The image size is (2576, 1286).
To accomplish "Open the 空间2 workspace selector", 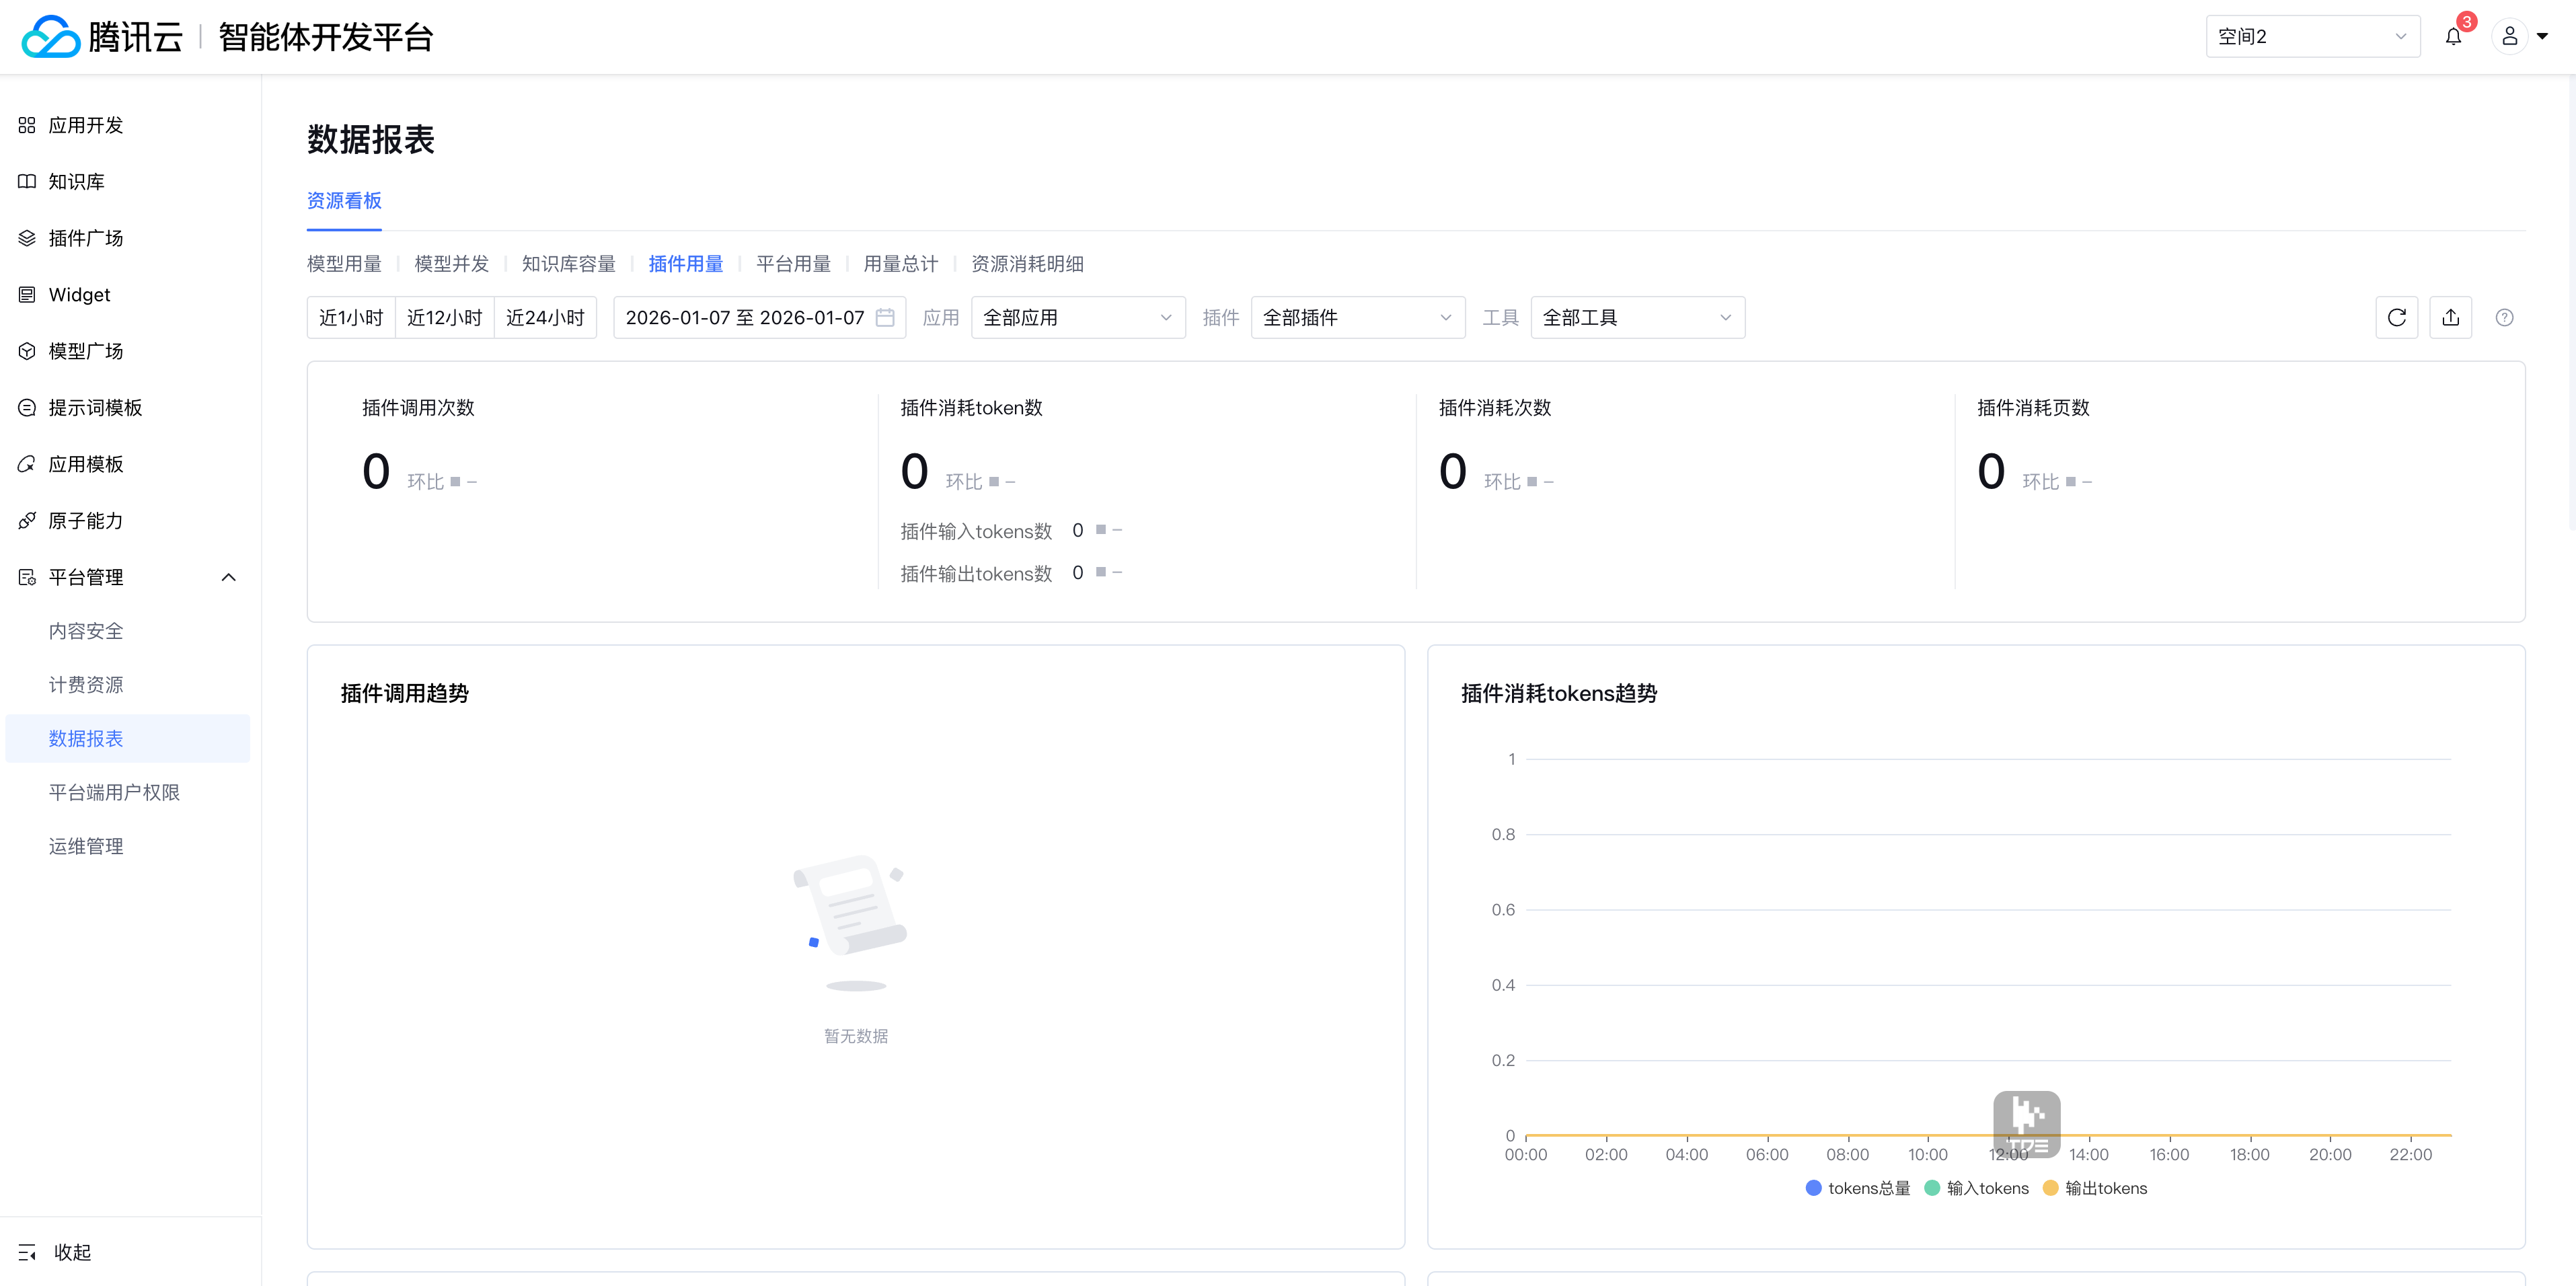I will [x=2311, y=37].
